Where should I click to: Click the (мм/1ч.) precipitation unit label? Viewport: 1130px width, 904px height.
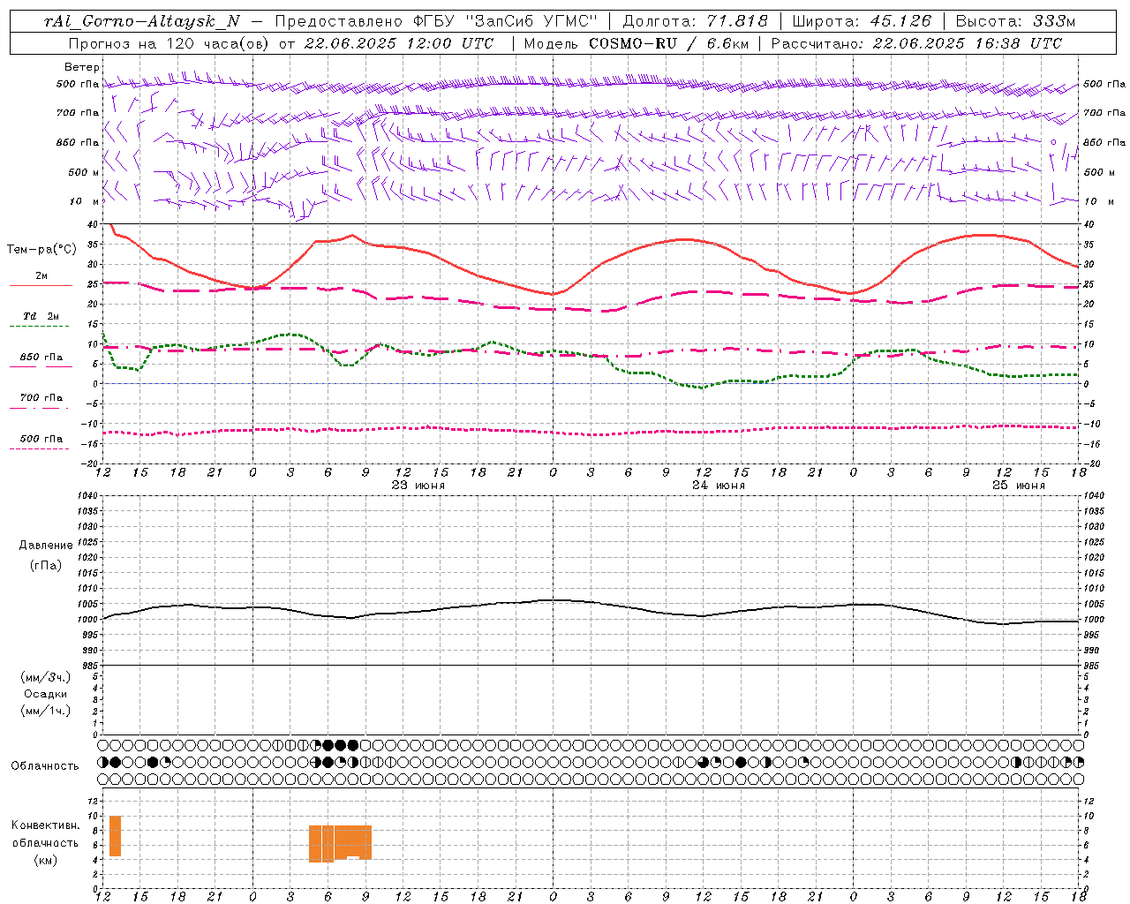(46, 711)
